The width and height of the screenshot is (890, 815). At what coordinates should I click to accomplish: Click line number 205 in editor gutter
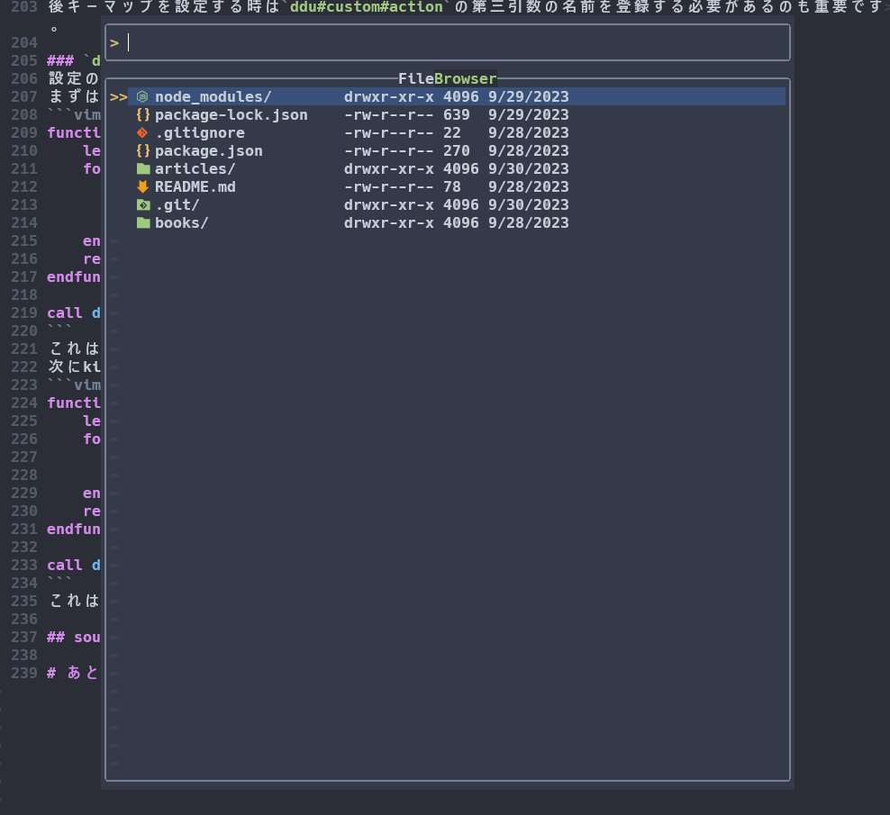pos(24,60)
